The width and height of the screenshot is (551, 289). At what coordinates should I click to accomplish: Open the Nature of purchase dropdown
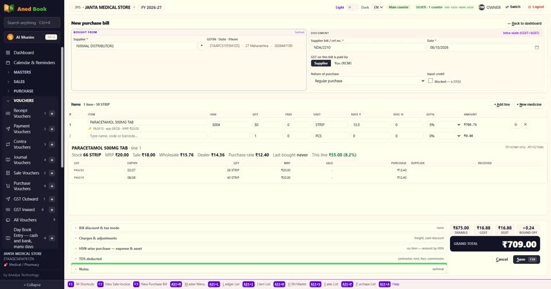point(368,81)
